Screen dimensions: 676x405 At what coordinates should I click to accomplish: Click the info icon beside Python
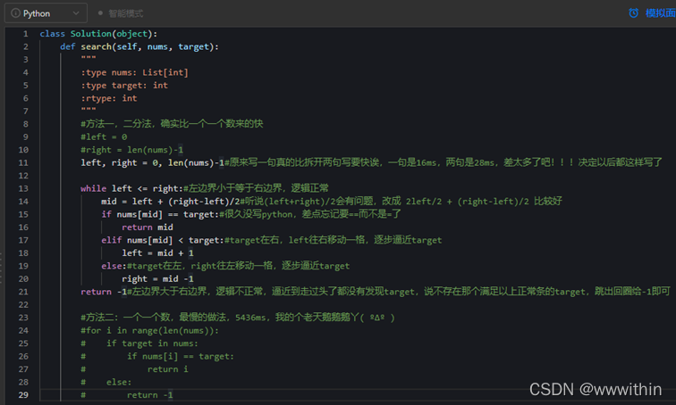(x=15, y=13)
